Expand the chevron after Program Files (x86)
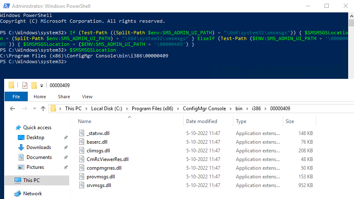Image resolution: width=354 pixels, height=199 pixels. (178, 109)
